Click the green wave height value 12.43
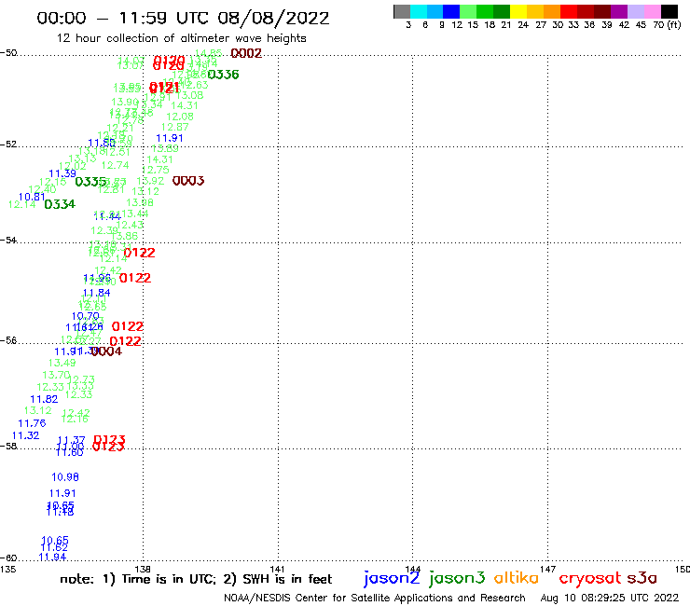This screenshot has width=690, height=606. point(130,225)
